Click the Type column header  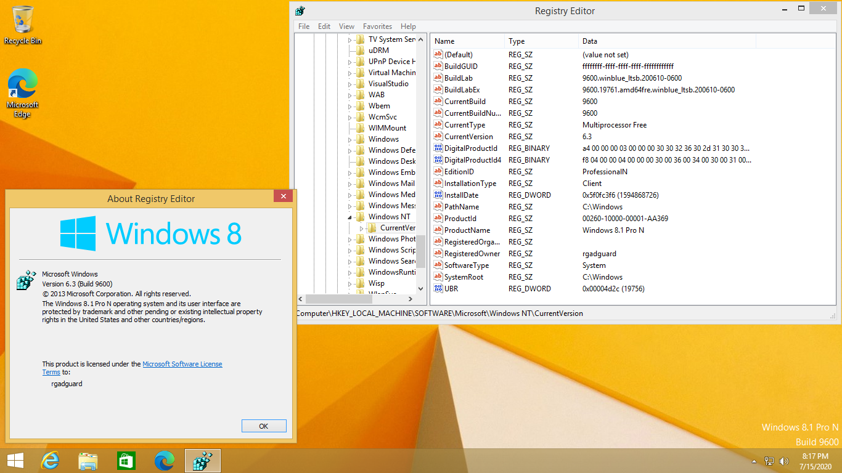point(541,41)
